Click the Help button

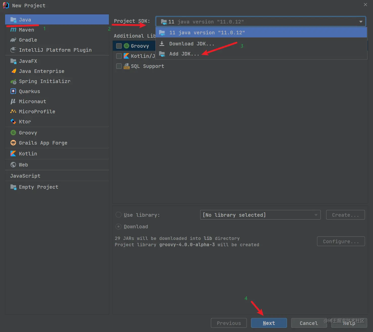[349, 323]
